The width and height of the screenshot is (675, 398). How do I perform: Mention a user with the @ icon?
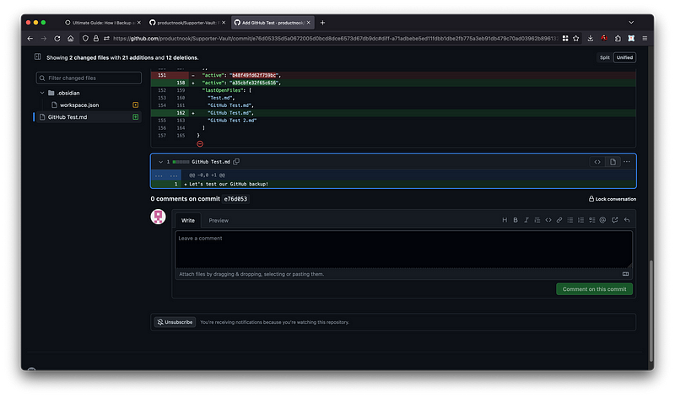[602, 220]
